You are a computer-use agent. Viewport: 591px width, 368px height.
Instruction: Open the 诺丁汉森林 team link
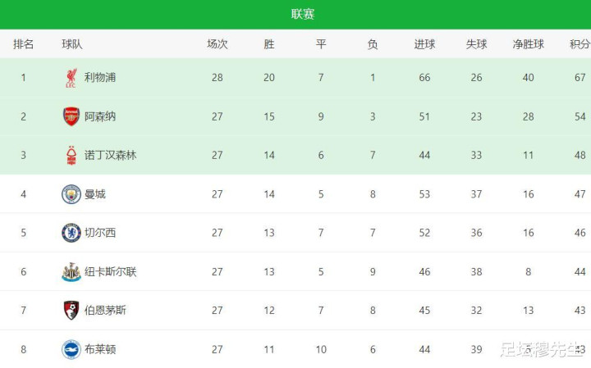[111, 156]
